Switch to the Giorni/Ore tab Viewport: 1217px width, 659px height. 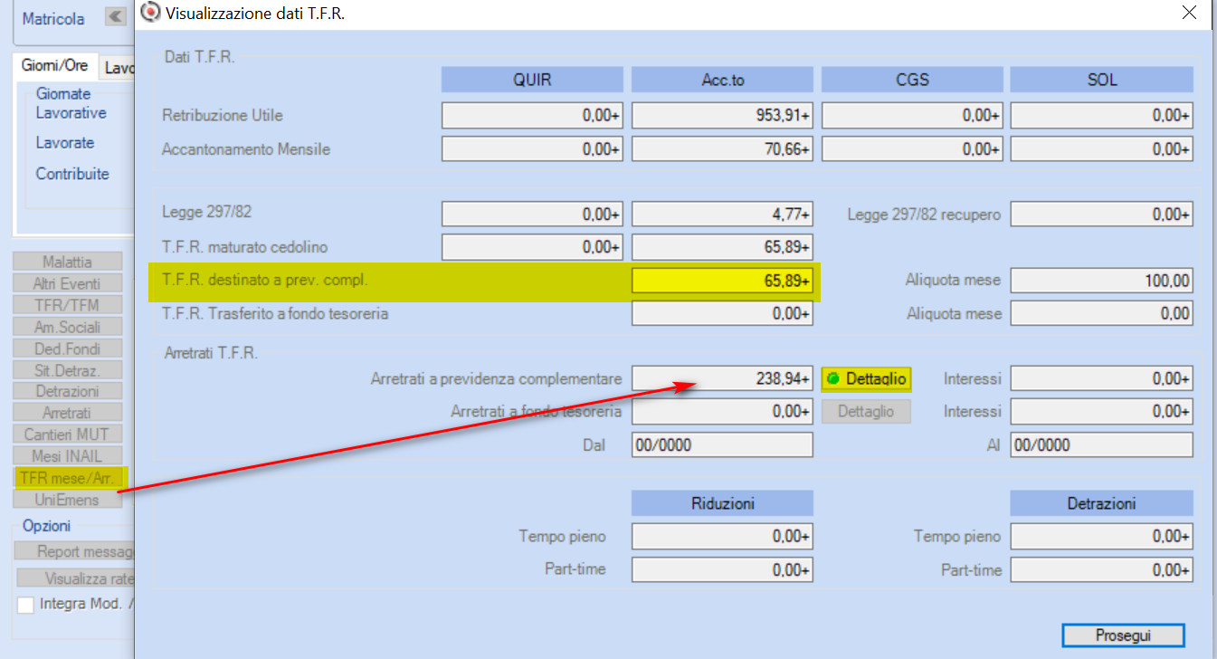click(54, 67)
